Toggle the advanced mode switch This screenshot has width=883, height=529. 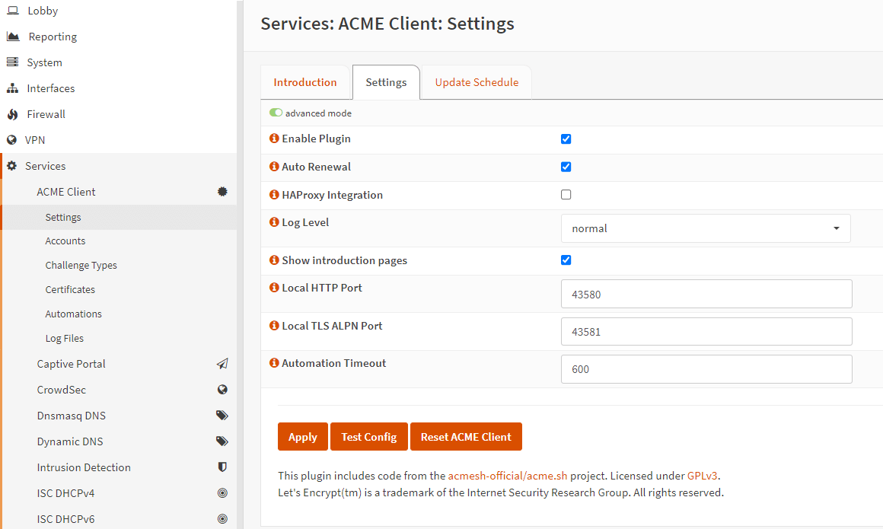(x=276, y=113)
